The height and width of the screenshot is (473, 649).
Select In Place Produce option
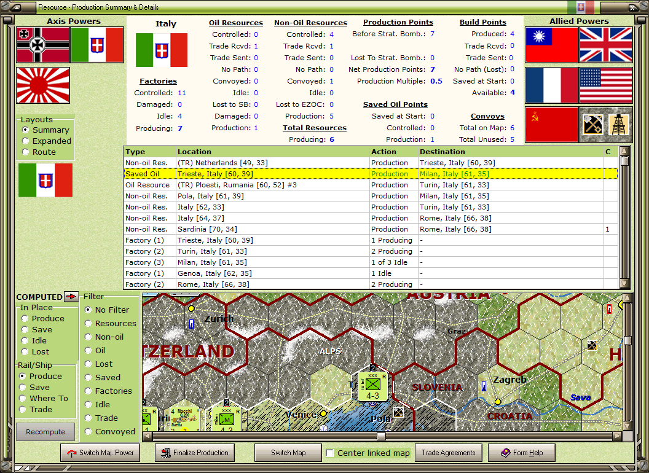point(25,318)
